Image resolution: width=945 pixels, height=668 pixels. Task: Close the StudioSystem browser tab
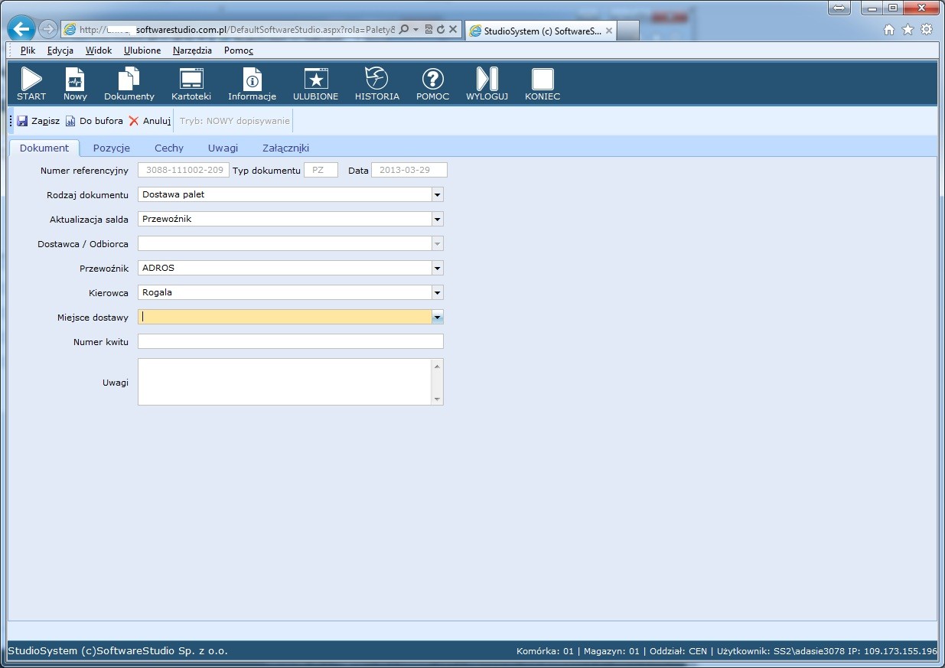[609, 31]
